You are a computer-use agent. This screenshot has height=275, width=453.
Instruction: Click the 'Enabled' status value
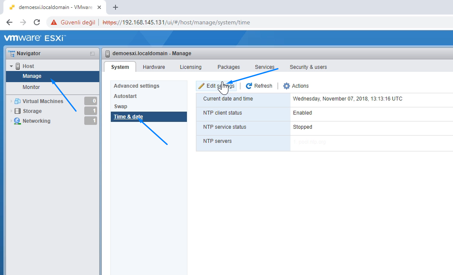coord(302,113)
